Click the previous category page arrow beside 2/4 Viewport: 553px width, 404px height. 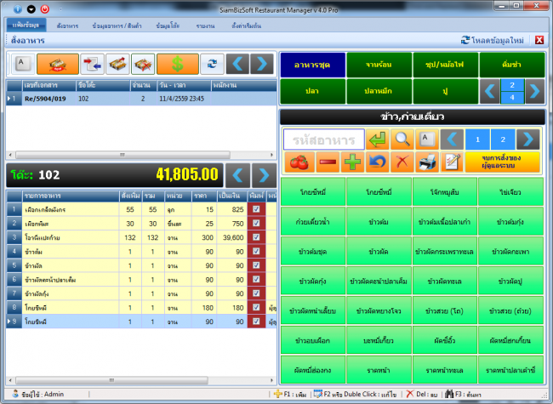(x=490, y=91)
